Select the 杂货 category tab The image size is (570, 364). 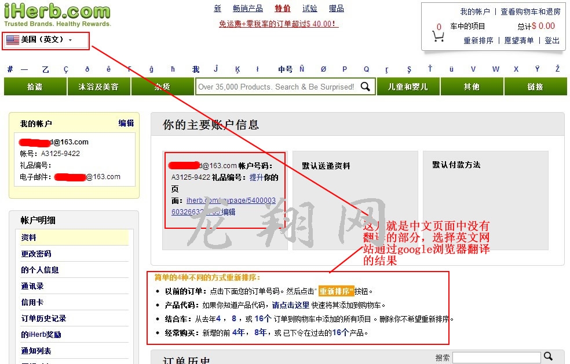(x=163, y=87)
